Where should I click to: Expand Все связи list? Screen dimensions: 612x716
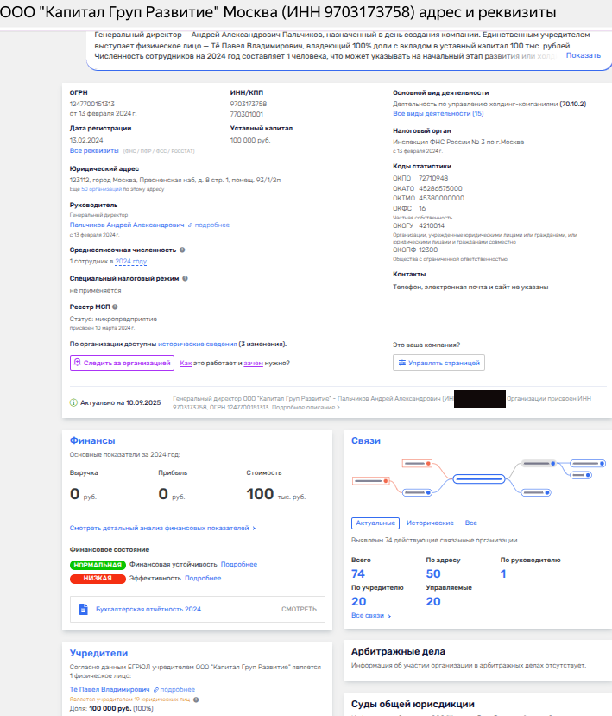pos(371,616)
